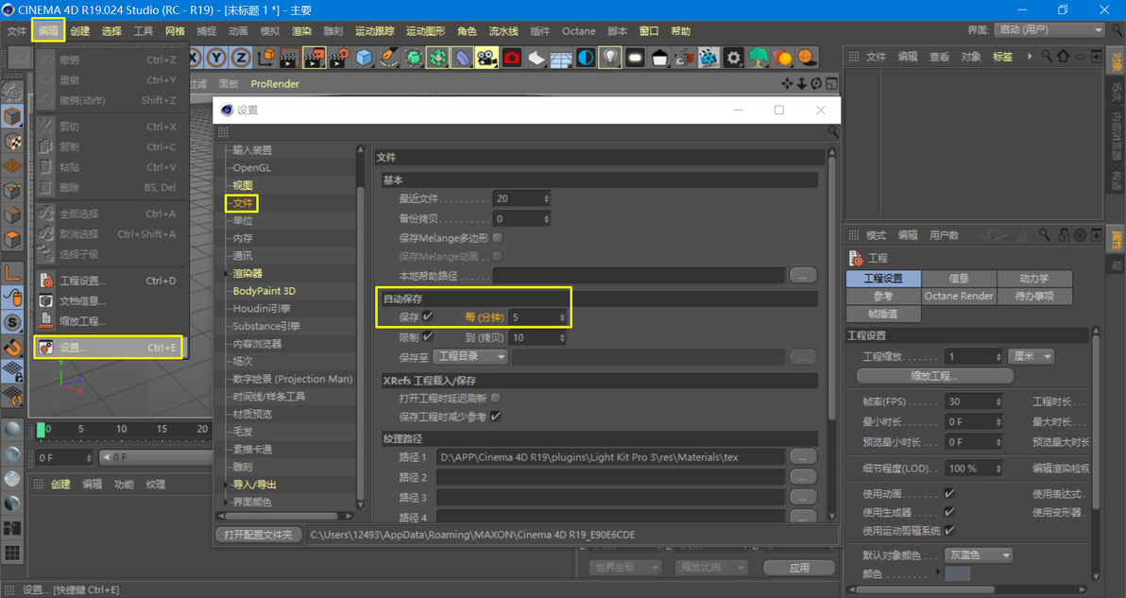Open the 世界坐标 dropdown
Viewport: 1126px width, 598px height.
(x=625, y=567)
